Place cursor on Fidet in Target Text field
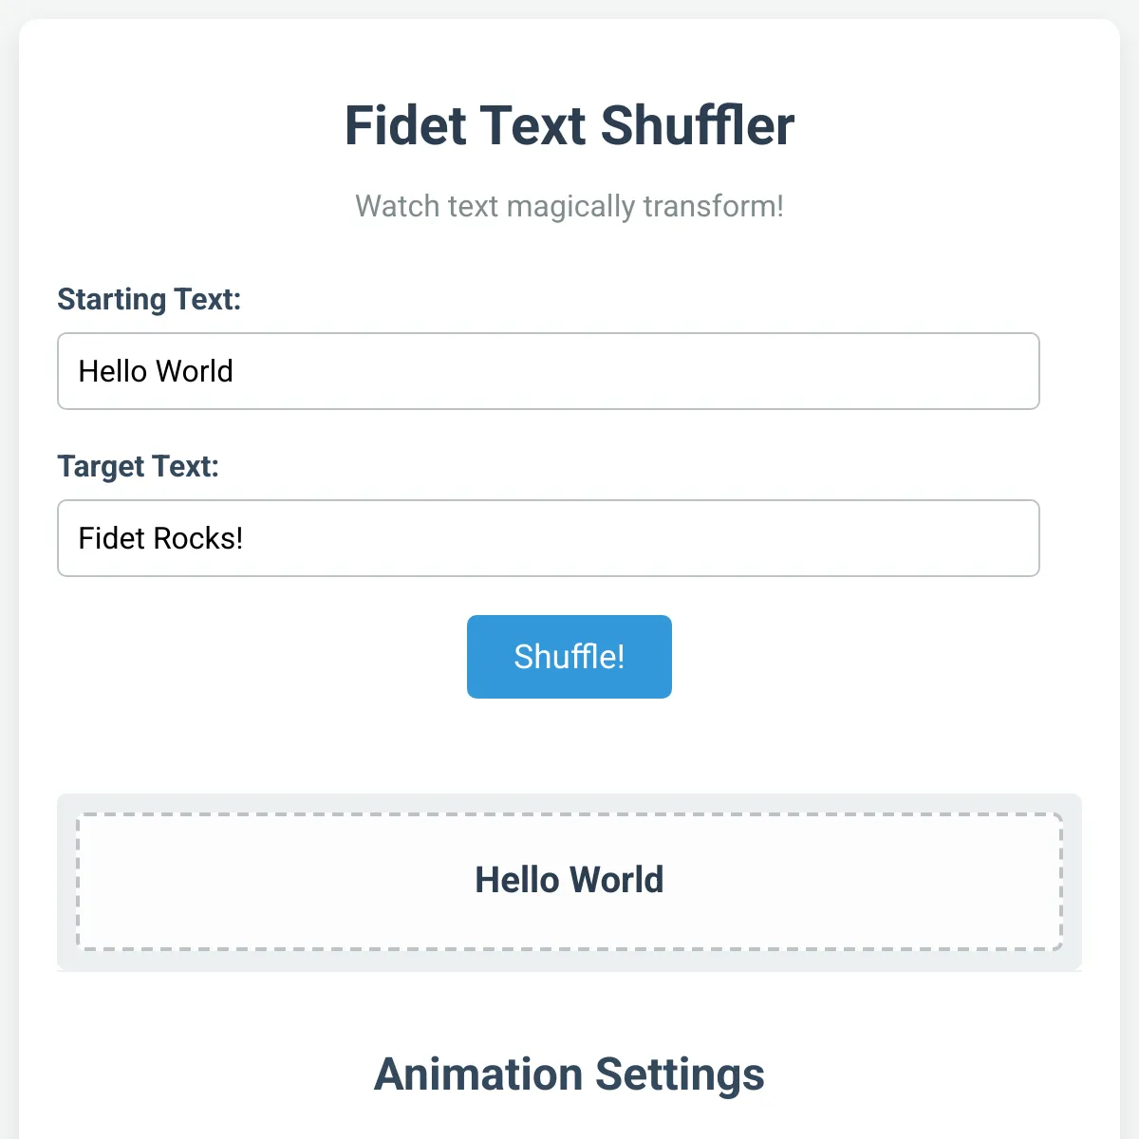 [x=111, y=538]
